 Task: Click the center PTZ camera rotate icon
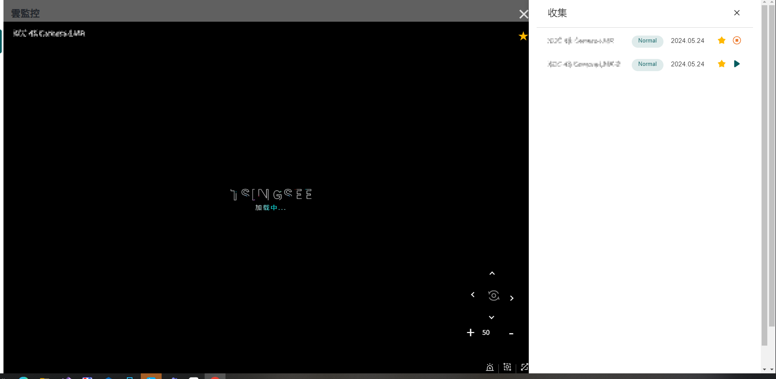pos(494,296)
